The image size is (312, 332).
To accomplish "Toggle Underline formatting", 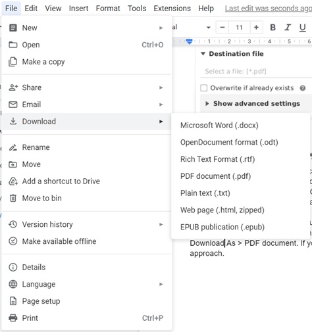I will [x=303, y=28].
